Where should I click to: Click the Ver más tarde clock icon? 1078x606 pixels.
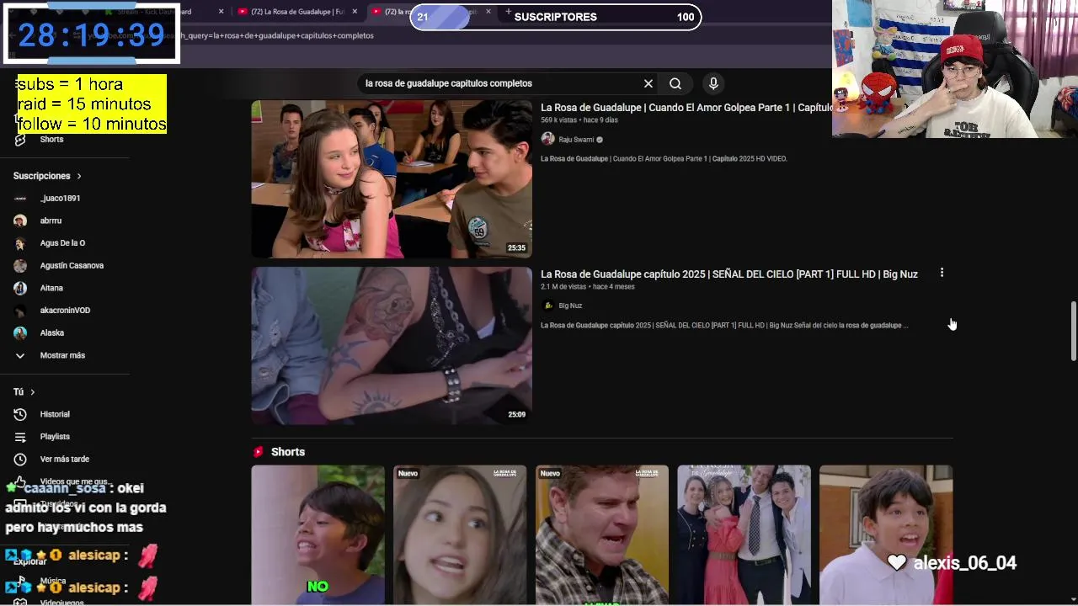click(20, 459)
